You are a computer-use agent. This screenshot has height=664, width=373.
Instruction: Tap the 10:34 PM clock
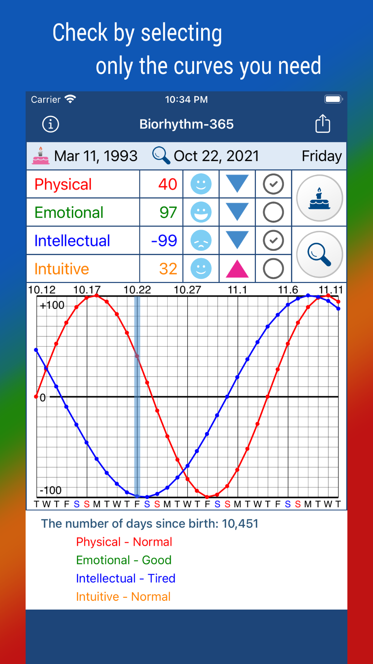186,100
